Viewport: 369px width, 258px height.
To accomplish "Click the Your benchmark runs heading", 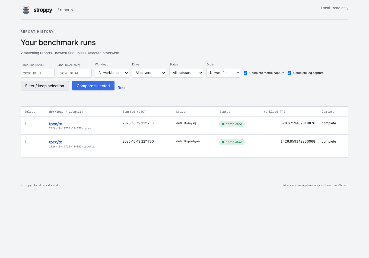I will click(58, 43).
